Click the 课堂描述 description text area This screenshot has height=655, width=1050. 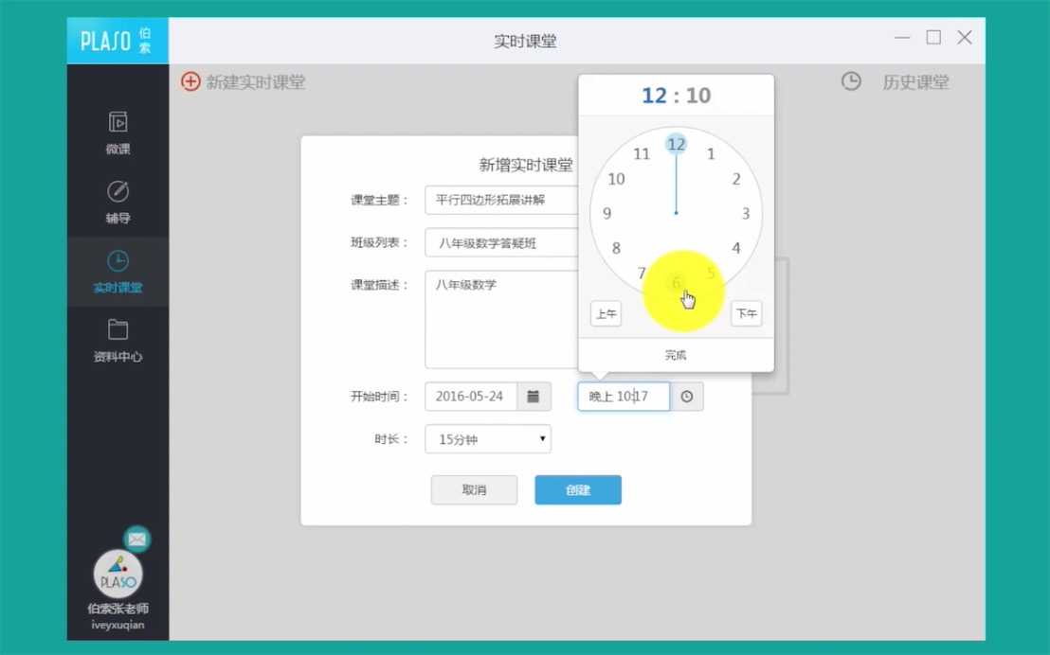[502, 319]
